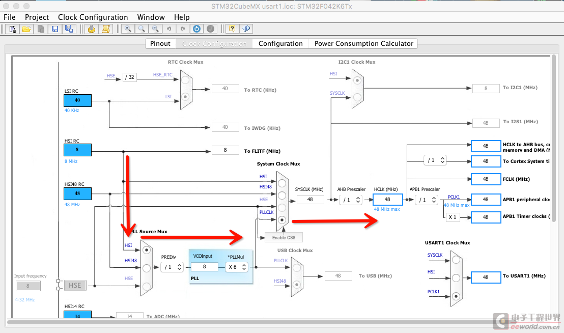Click the Input frequency field
Viewport: 564px width, 333px height.
(28, 286)
